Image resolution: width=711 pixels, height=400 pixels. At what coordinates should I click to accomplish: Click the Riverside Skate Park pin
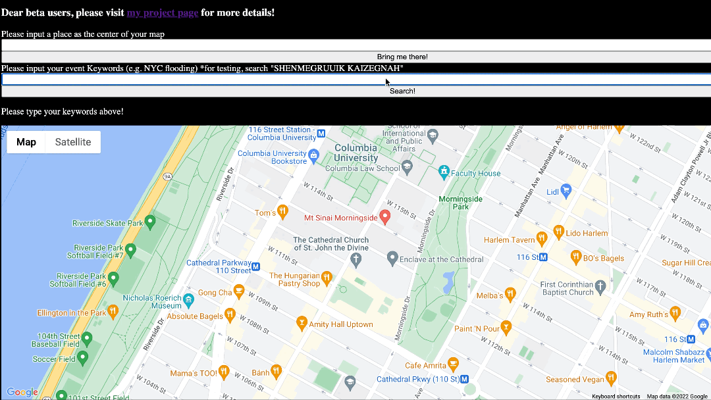click(x=150, y=222)
